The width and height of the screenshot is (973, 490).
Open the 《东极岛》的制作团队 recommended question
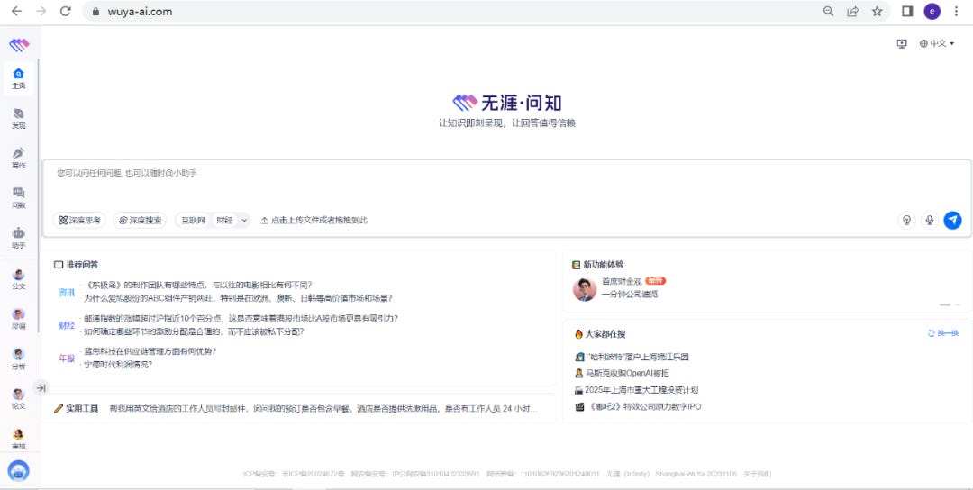(x=198, y=286)
